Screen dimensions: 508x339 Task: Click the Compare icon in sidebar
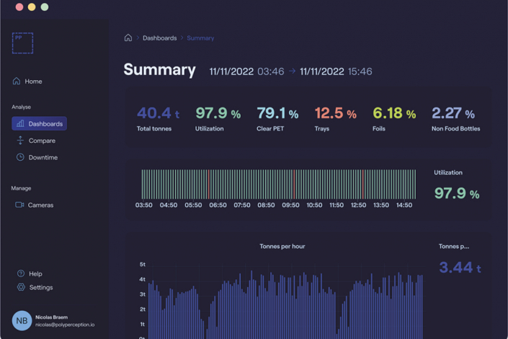20,141
